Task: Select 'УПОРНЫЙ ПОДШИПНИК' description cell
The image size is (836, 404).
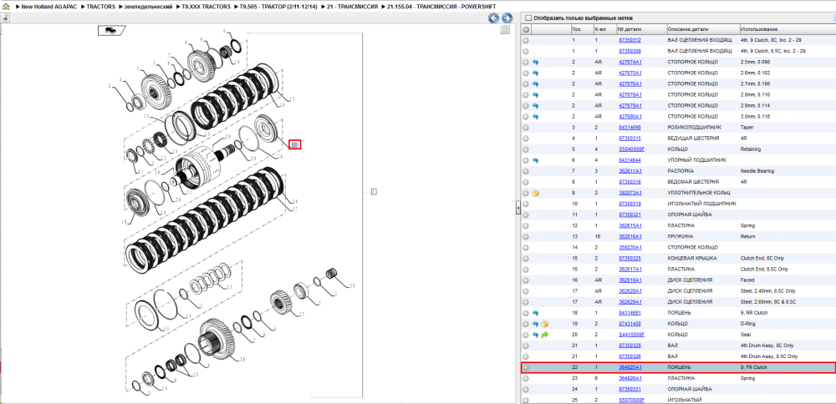Action: [696, 160]
